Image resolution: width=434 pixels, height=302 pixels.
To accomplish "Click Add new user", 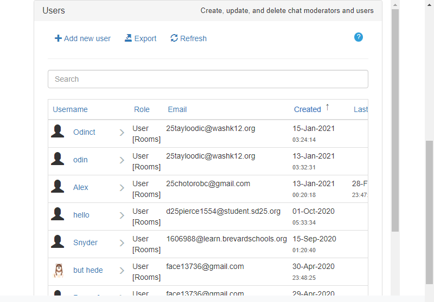I will click(x=82, y=38).
